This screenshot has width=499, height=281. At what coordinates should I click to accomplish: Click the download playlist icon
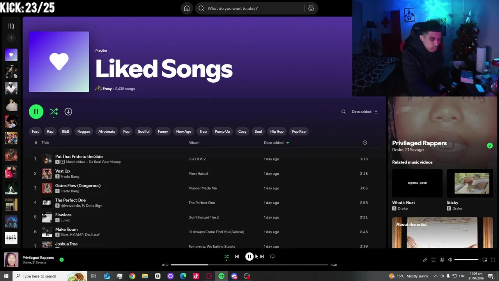pos(68,112)
